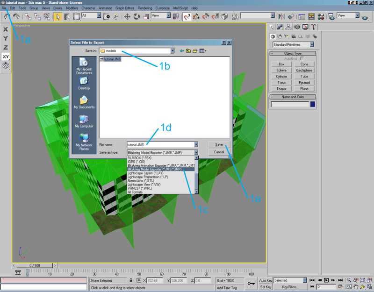Open My Network Places in the places bar
This screenshot has height=292, width=374.
pyautogui.click(x=84, y=142)
